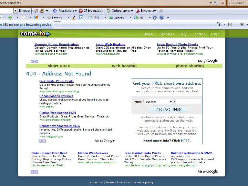Image resolution: width=248 pixels, height=186 pixels.
Task: Click the next ad arrow under the bottom ads
Action: tap(36, 172)
